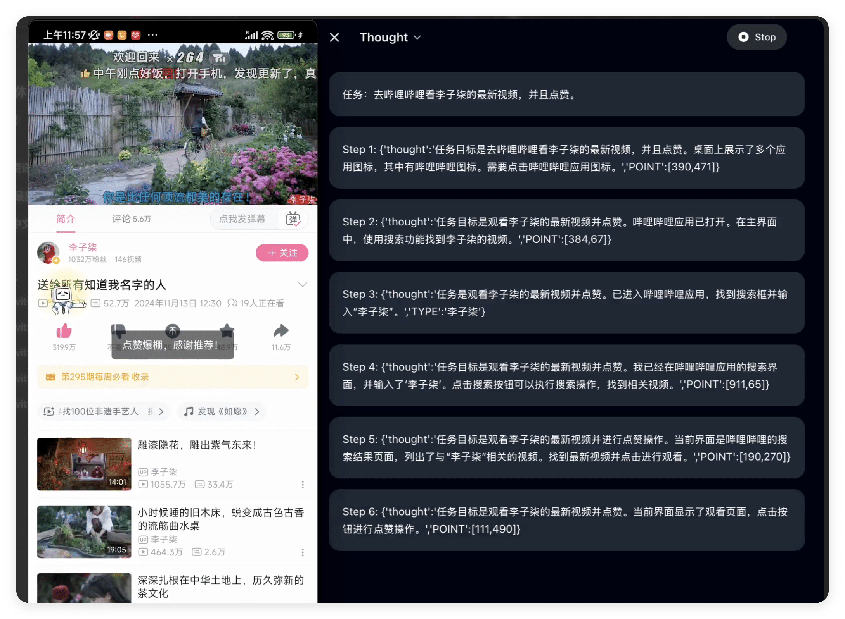The height and width of the screenshot is (619, 845).
Task: Open more options for 雕漆隐花 video
Action: pos(303,485)
